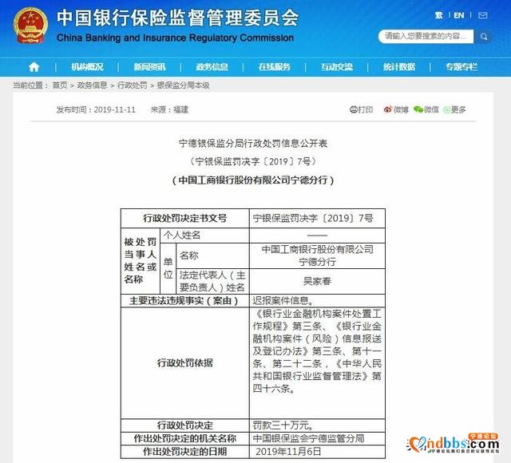Click the home icon in navigation bar
Screen dimensions: 511x463
34,67
